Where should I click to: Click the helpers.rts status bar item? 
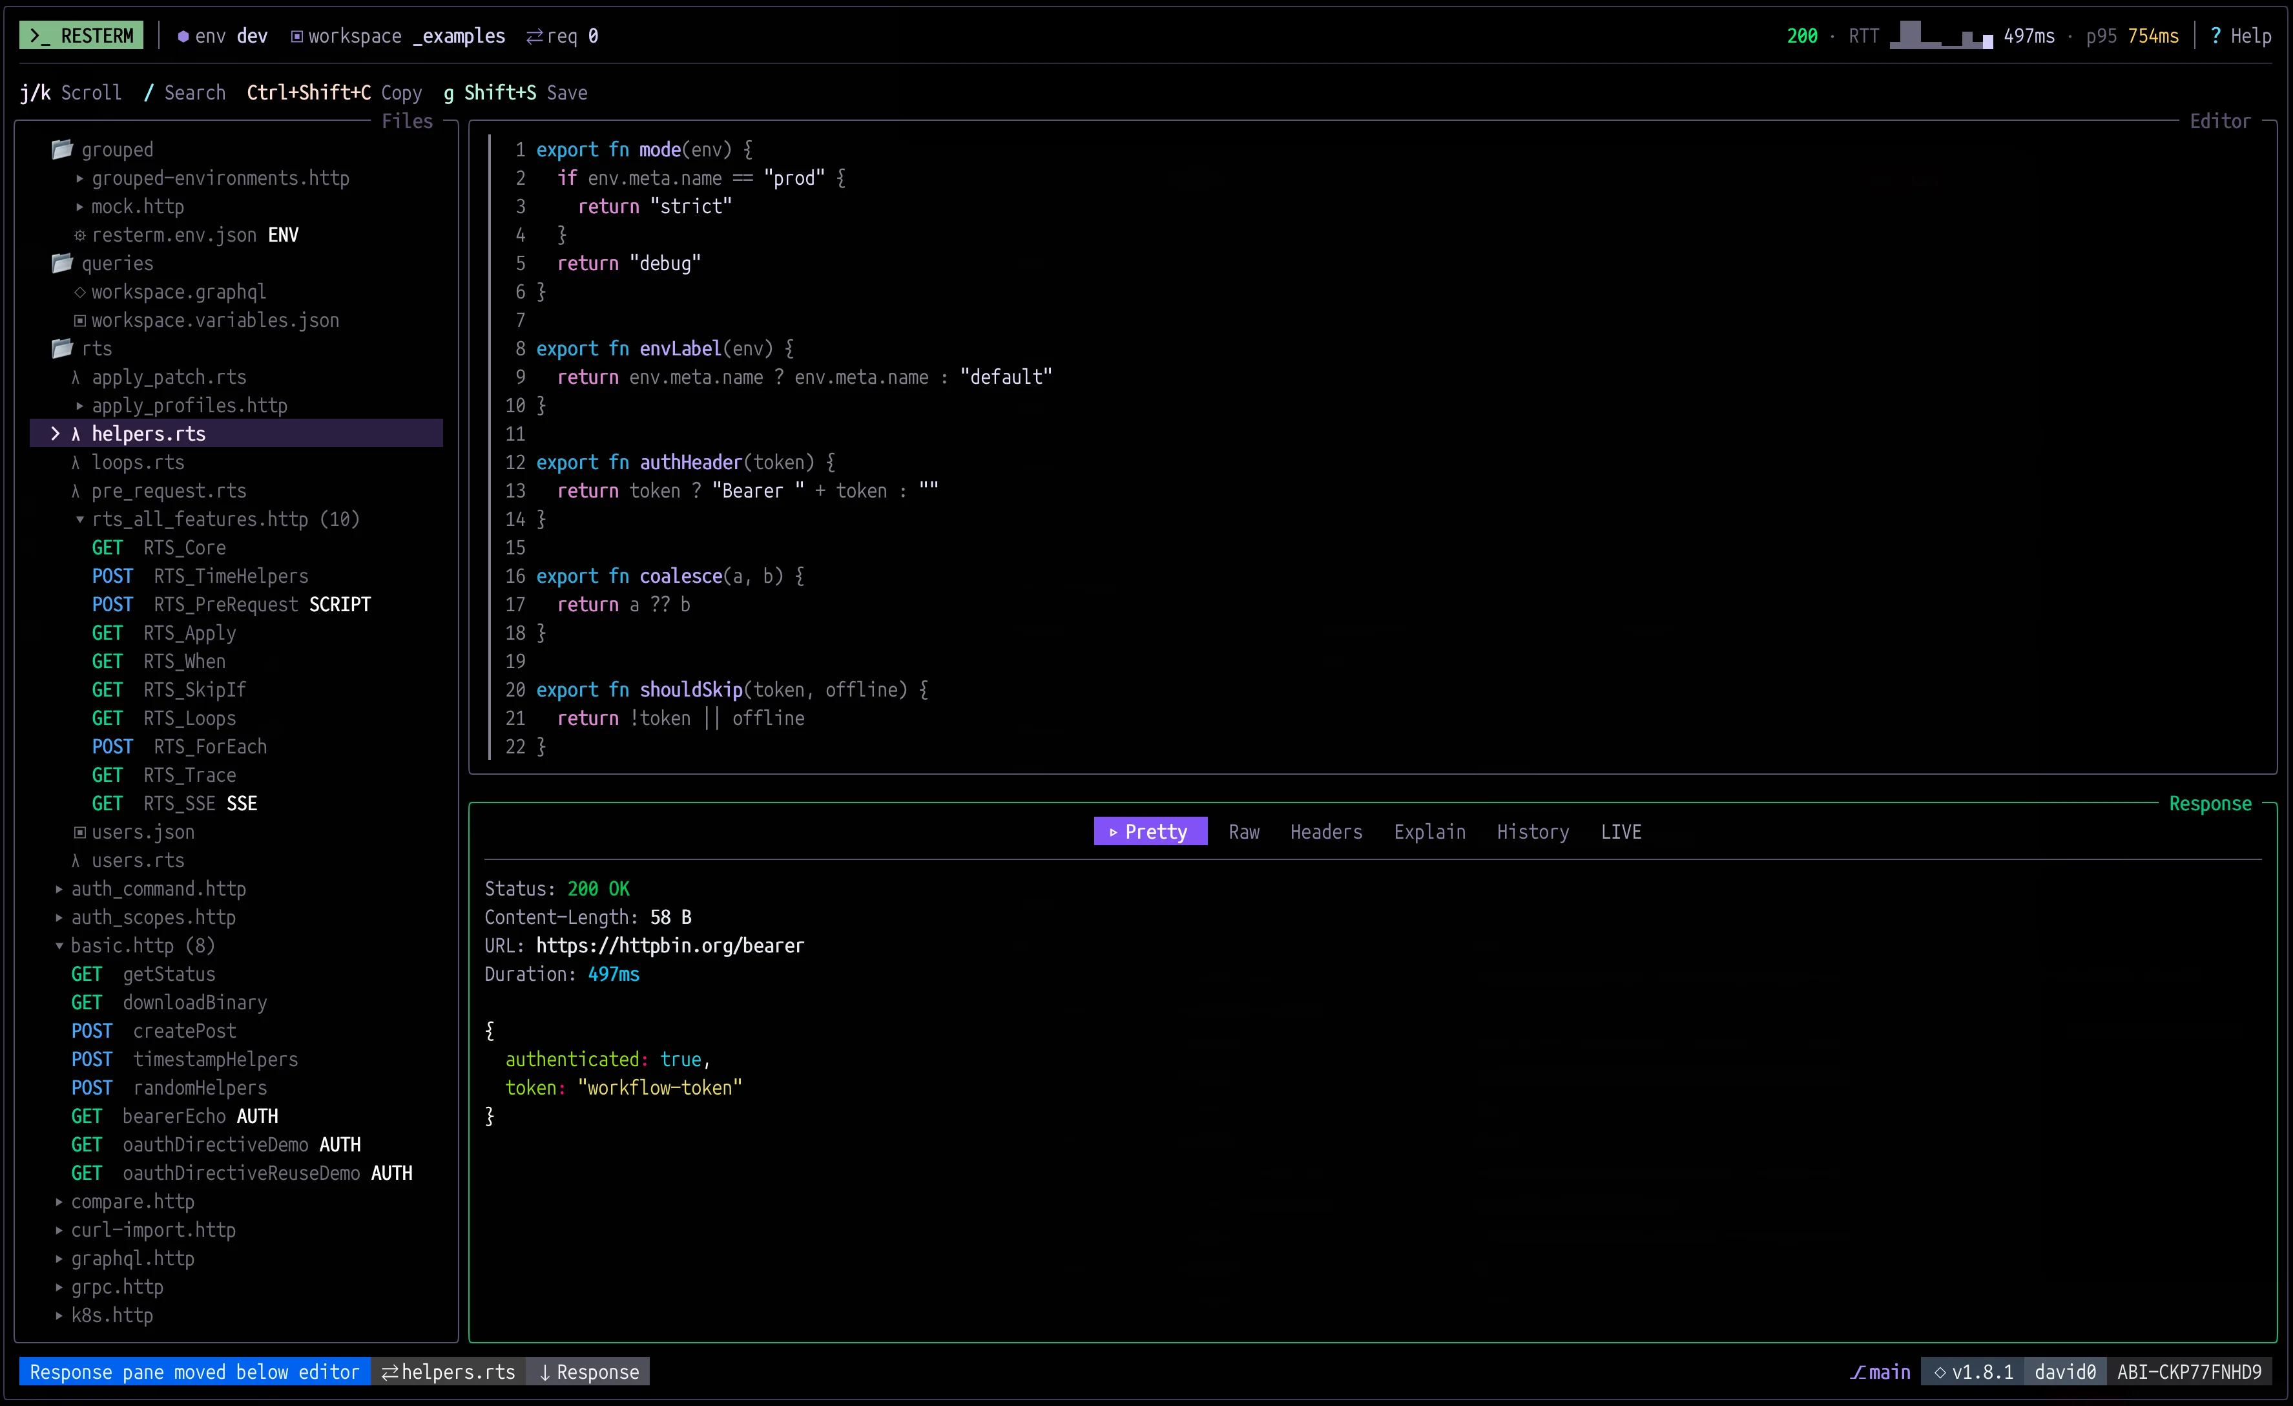pos(448,1372)
